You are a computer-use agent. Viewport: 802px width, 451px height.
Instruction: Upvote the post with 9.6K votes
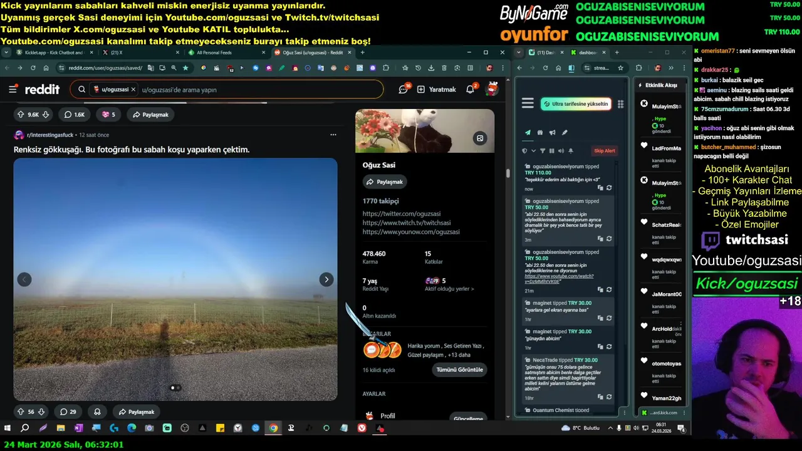(21, 115)
